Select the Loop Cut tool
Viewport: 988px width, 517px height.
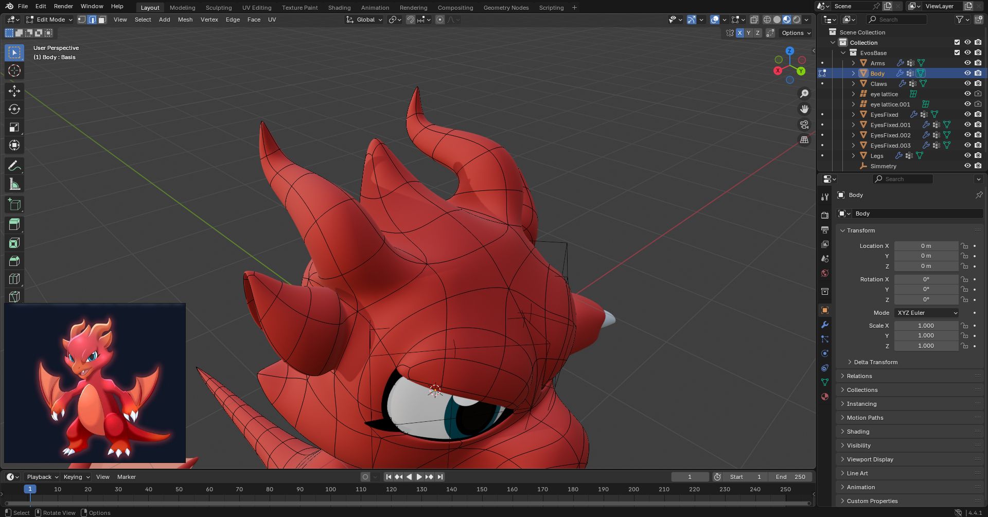pos(14,279)
